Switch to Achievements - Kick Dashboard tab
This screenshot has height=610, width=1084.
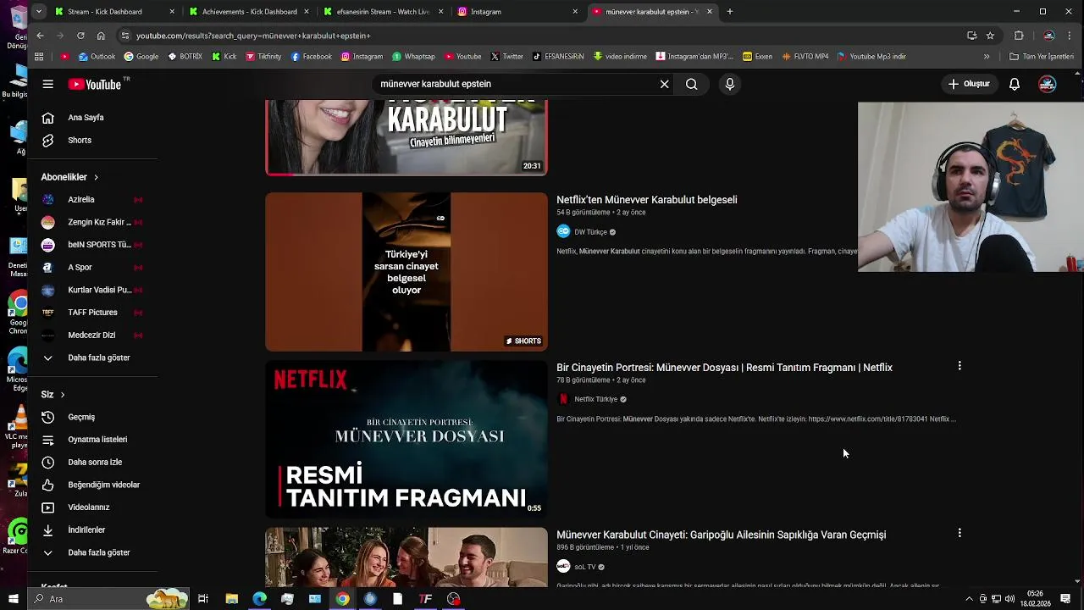tap(250, 12)
